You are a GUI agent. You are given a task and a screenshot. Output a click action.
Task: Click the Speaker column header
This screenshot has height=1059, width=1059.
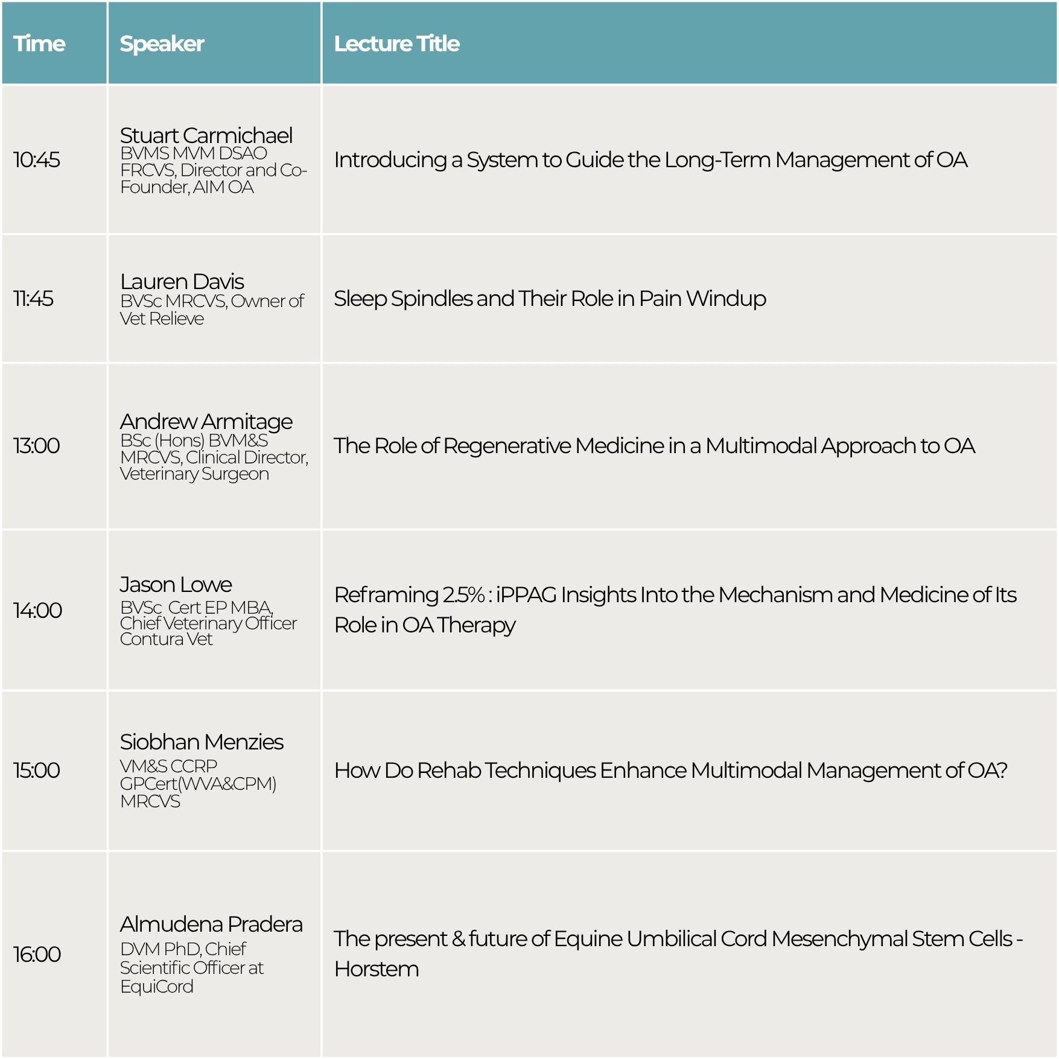tap(162, 43)
